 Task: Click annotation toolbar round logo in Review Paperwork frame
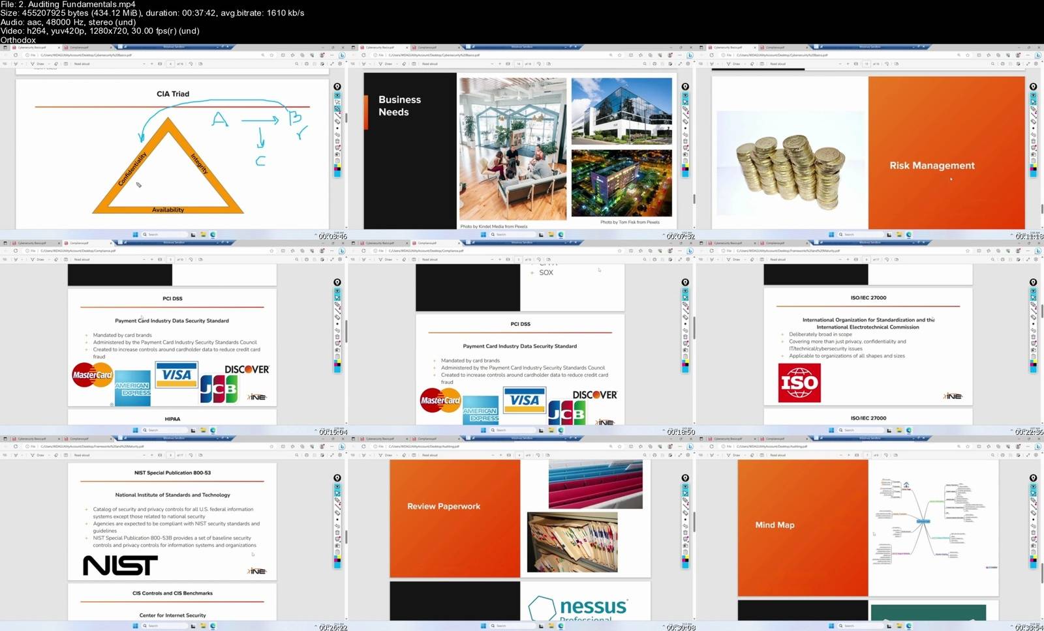pyautogui.click(x=685, y=478)
